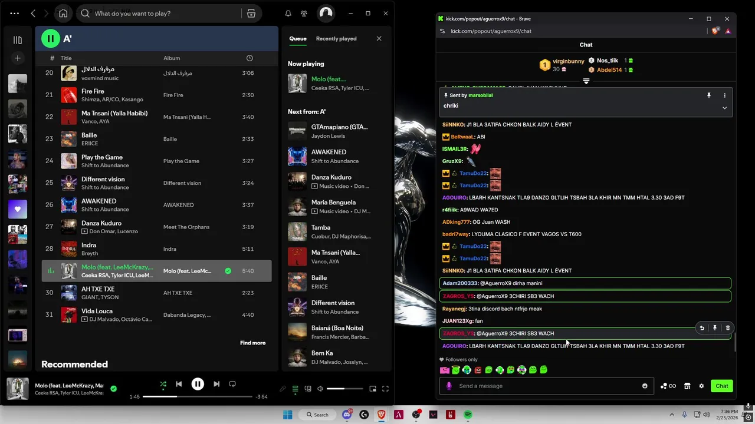Select Fire Fire track row
Screen dimensions: 755x424
(156, 95)
